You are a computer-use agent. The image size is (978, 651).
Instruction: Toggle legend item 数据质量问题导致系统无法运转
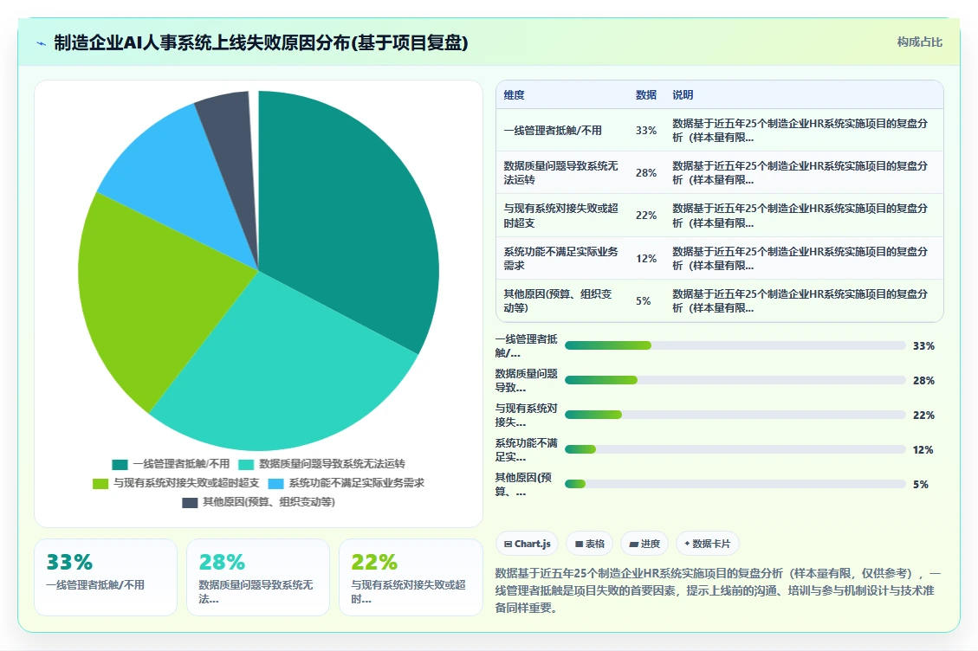[x=322, y=464]
